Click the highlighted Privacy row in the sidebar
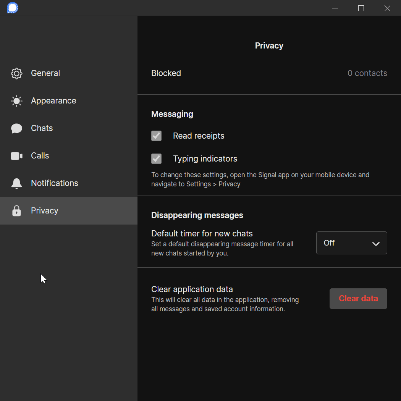Image resolution: width=401 pixels, height=401 pixels. click(x=44, y=211)
